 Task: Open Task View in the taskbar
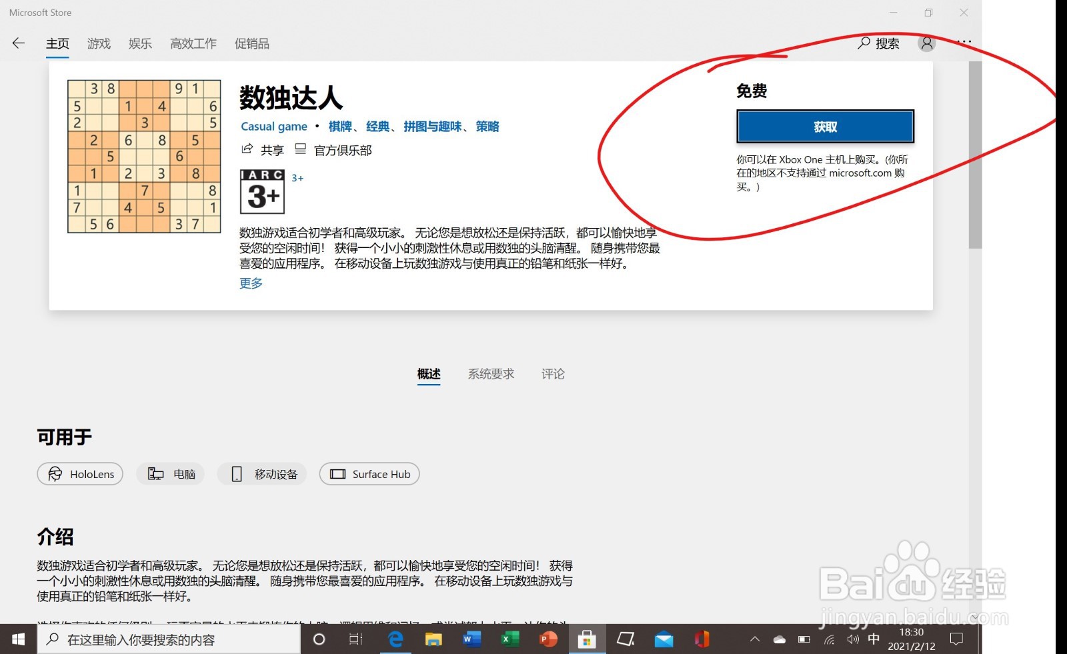(356, 639)
